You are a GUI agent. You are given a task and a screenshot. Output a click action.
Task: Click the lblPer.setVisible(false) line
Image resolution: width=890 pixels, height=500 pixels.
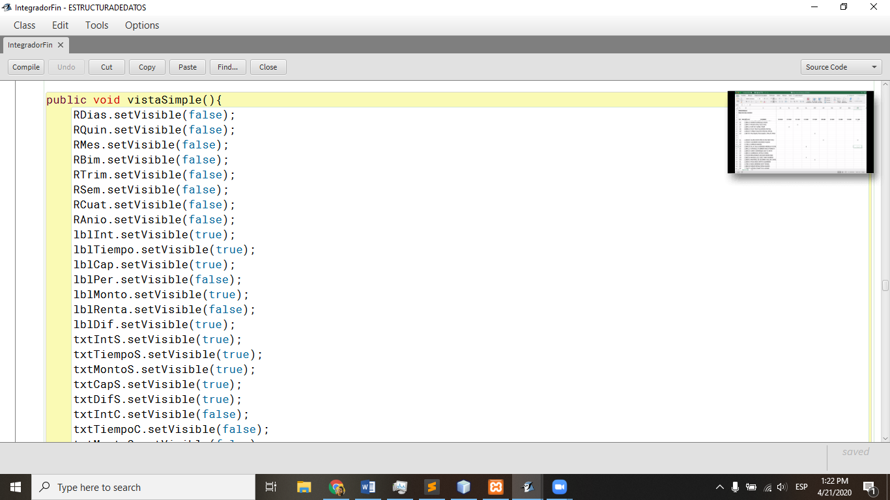click(158, 279)
